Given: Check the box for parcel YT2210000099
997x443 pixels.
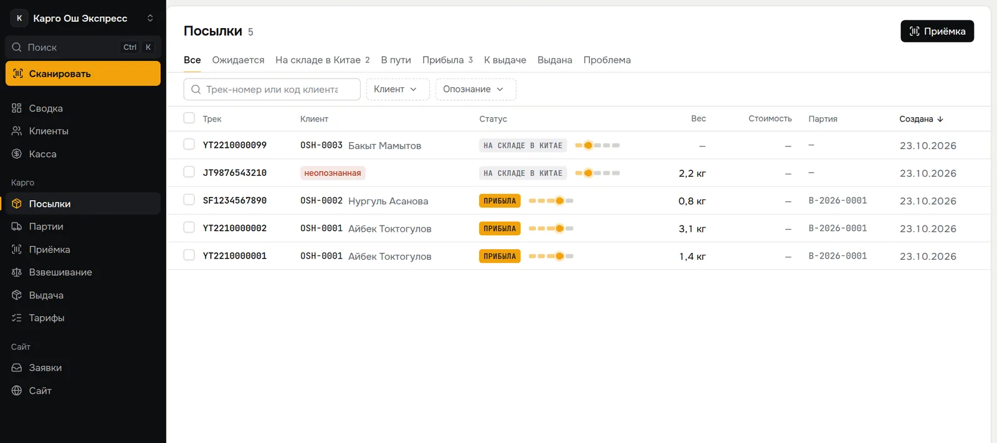Looking at the screenshot, I should [x=189, y=145].
